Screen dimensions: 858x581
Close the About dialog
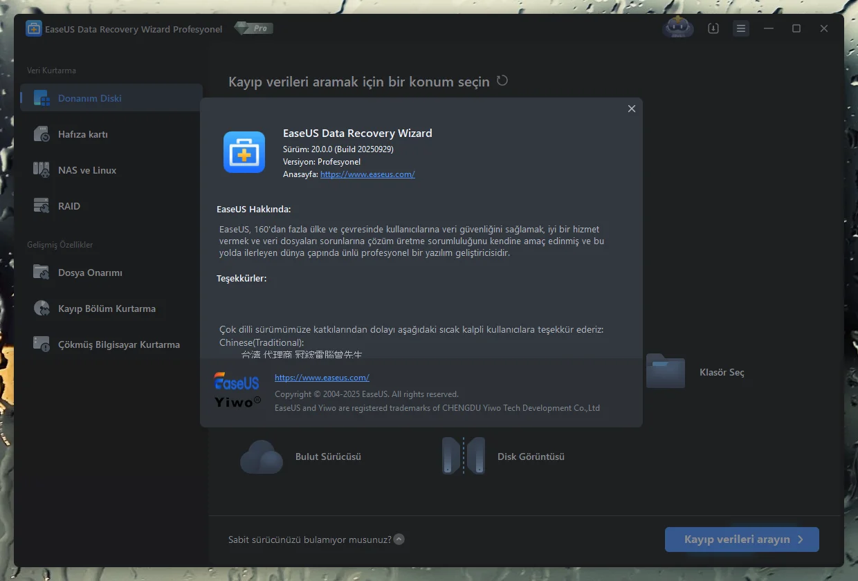coord(631,109)
